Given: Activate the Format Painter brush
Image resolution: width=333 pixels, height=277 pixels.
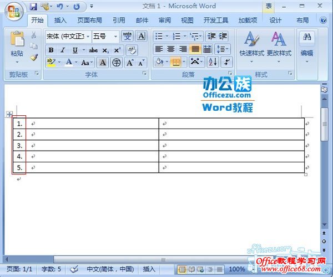Looking at the screenshot, I should [34, 57].
